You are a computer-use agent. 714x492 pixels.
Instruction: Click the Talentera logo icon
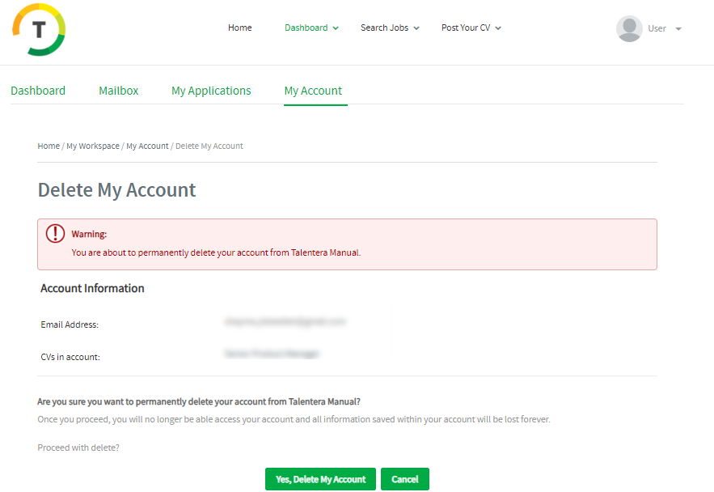(39, 29)
